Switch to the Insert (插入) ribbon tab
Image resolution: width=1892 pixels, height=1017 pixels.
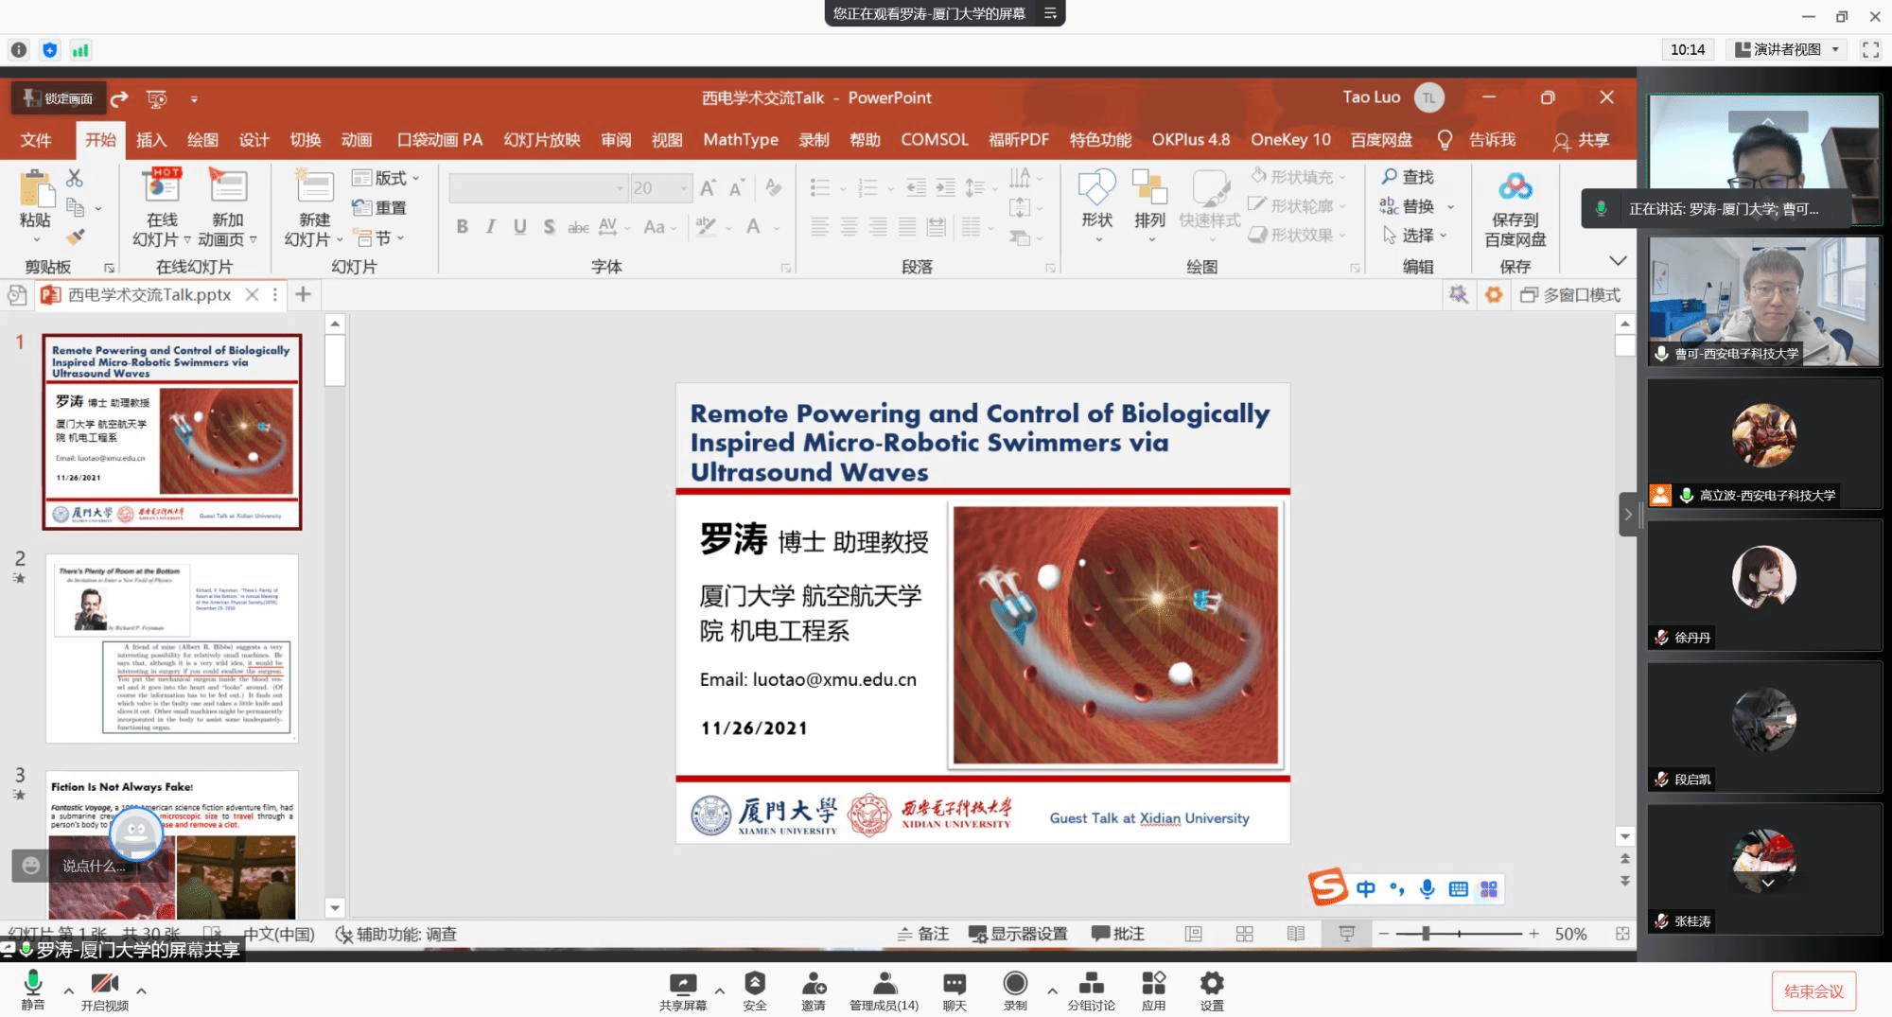(150, 140)
